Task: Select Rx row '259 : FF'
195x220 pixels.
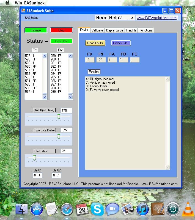Action: click(x=56, y=56)
